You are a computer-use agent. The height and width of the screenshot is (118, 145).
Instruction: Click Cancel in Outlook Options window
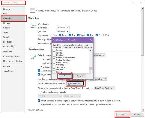click(x=137, y=115)
